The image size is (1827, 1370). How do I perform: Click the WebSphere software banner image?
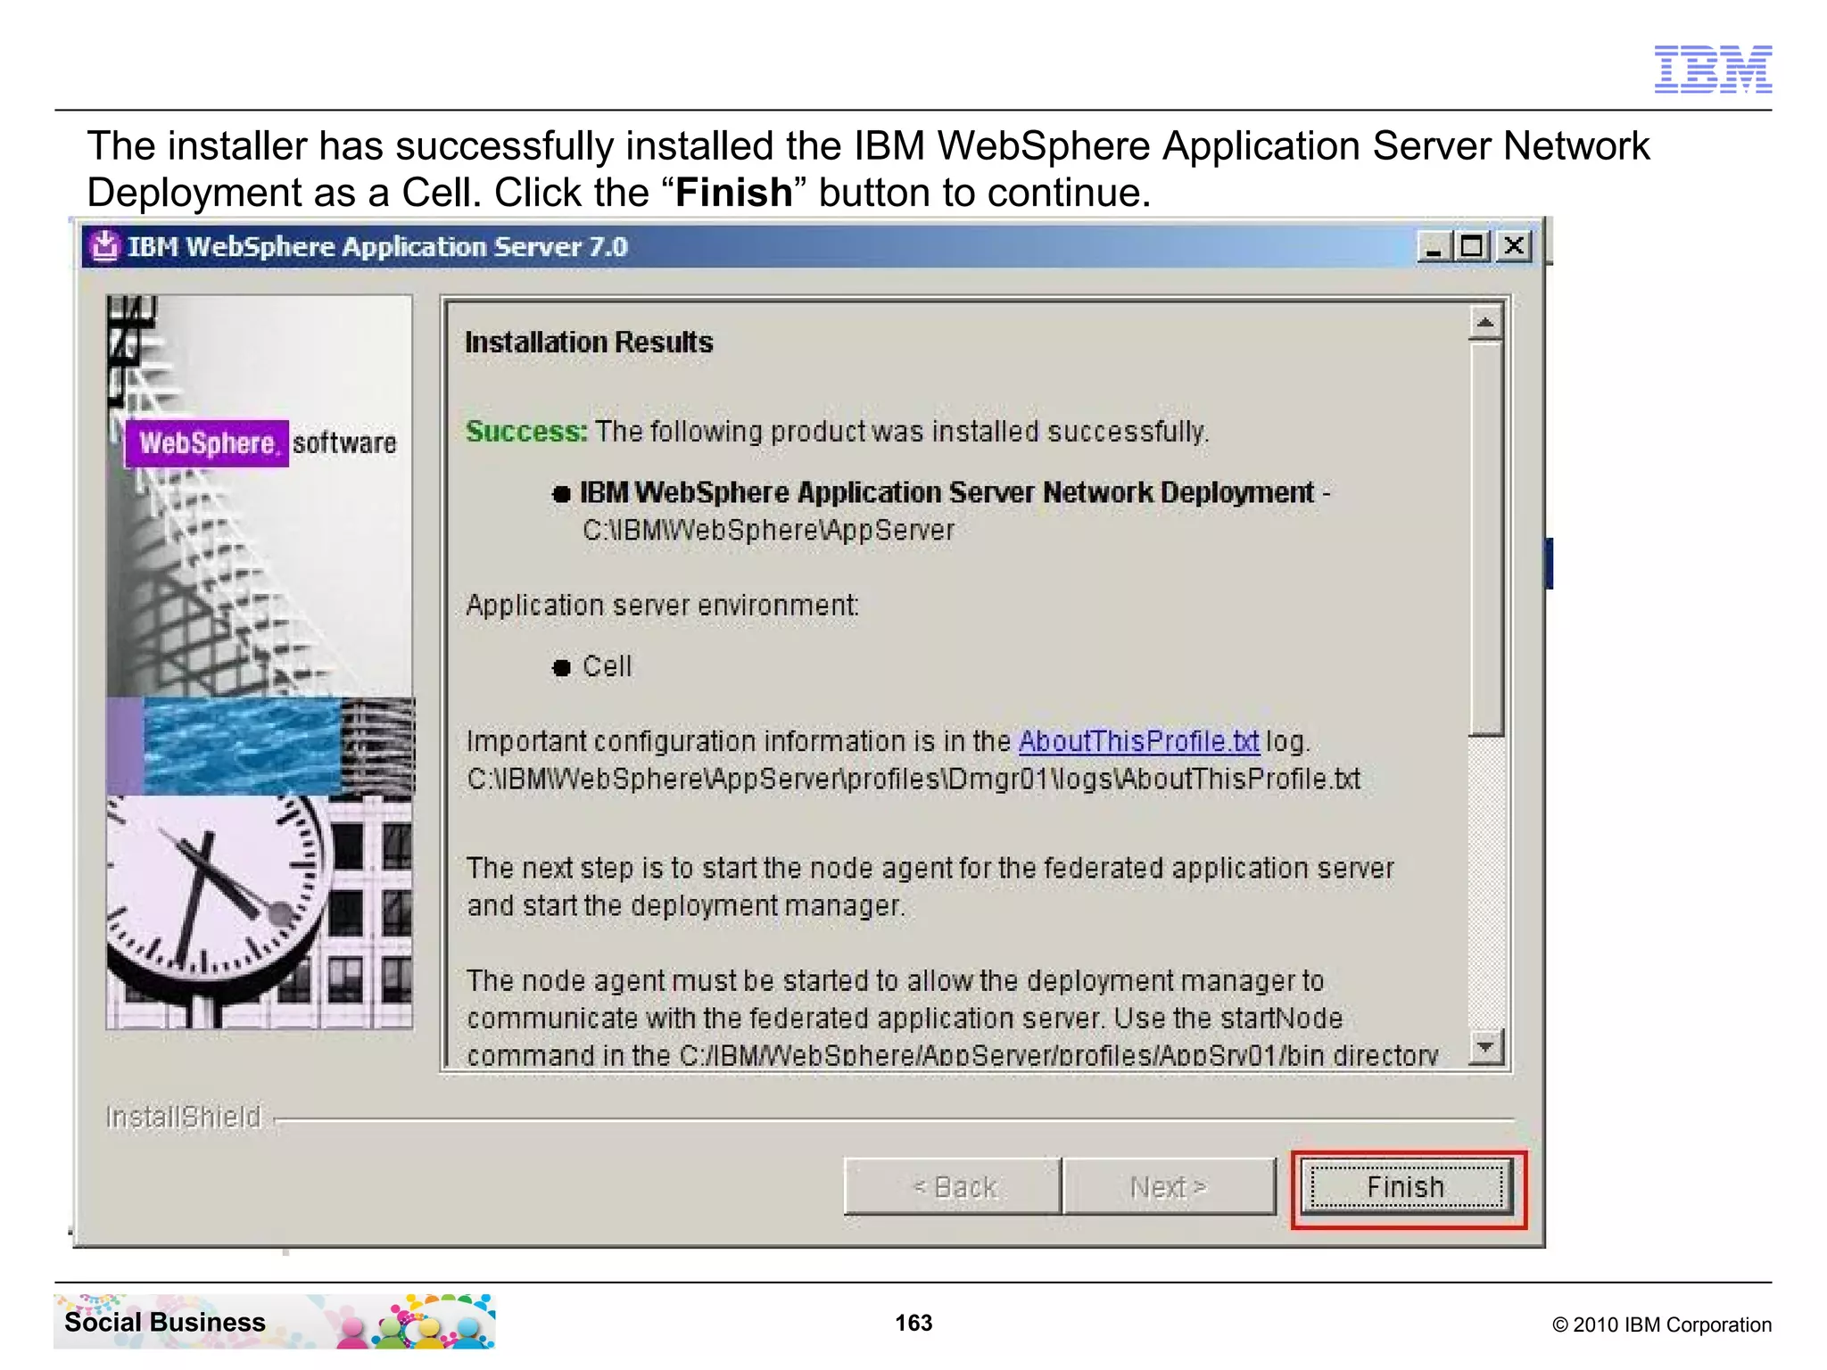(260, 662)
